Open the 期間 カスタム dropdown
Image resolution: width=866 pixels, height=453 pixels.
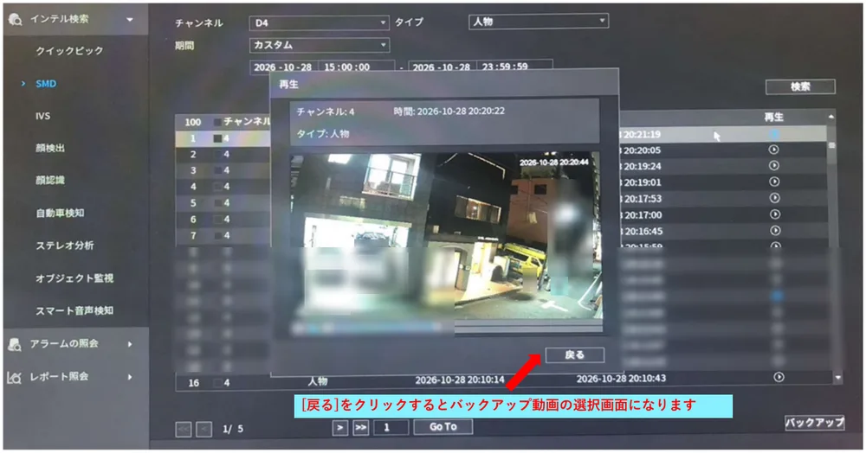pos(320,45)
